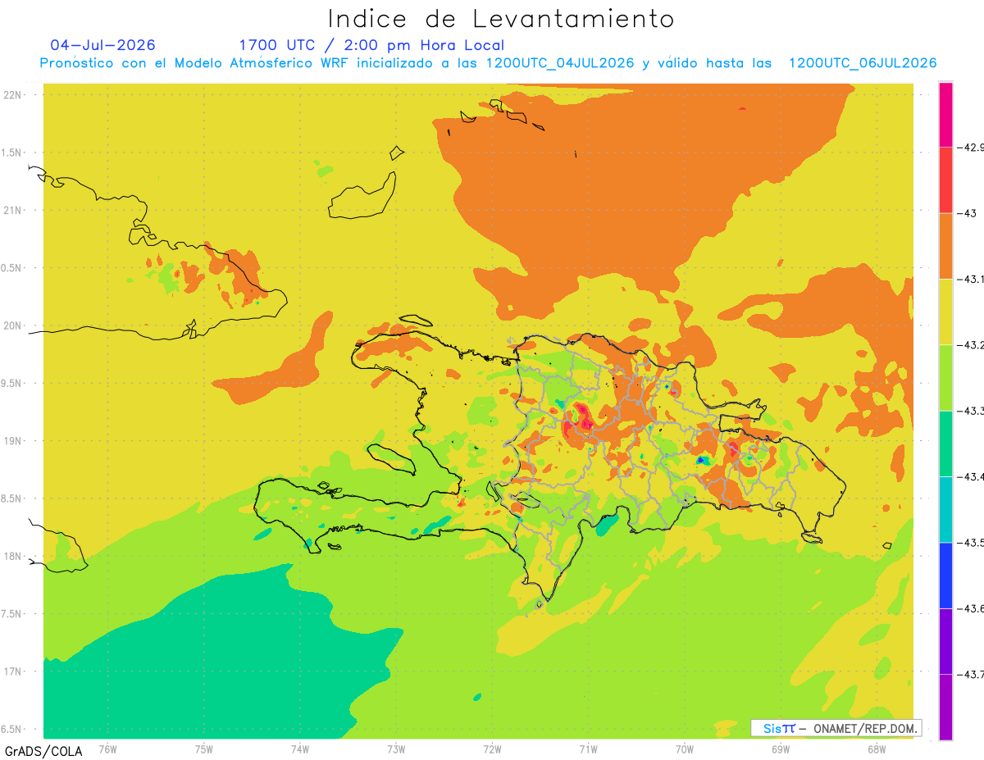This screenshot has height=760, width=984.
Task: Click the "6.5N" latitude label
Action: point(11,729)
